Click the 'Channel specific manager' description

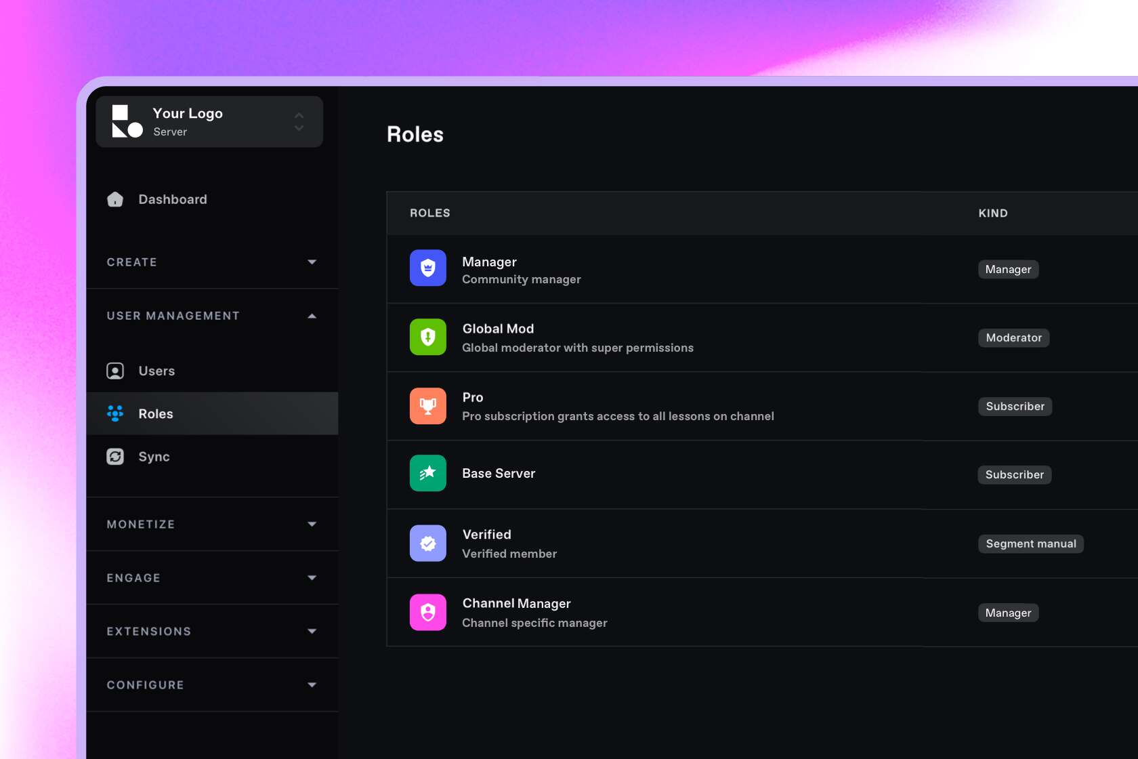534,623
